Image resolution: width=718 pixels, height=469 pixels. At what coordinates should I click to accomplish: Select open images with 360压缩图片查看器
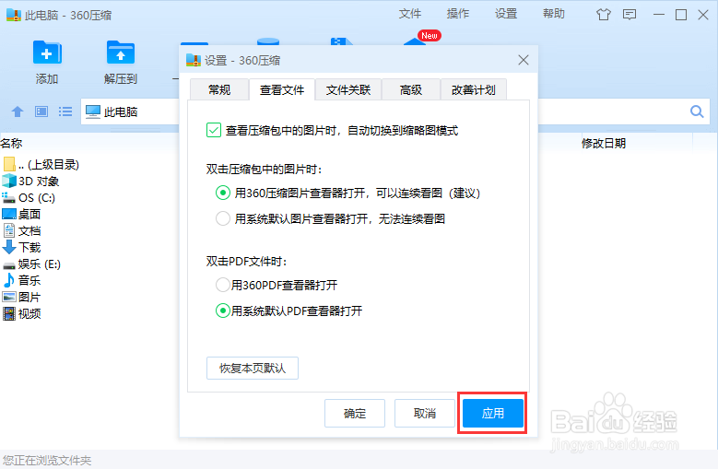click(222, 193)
